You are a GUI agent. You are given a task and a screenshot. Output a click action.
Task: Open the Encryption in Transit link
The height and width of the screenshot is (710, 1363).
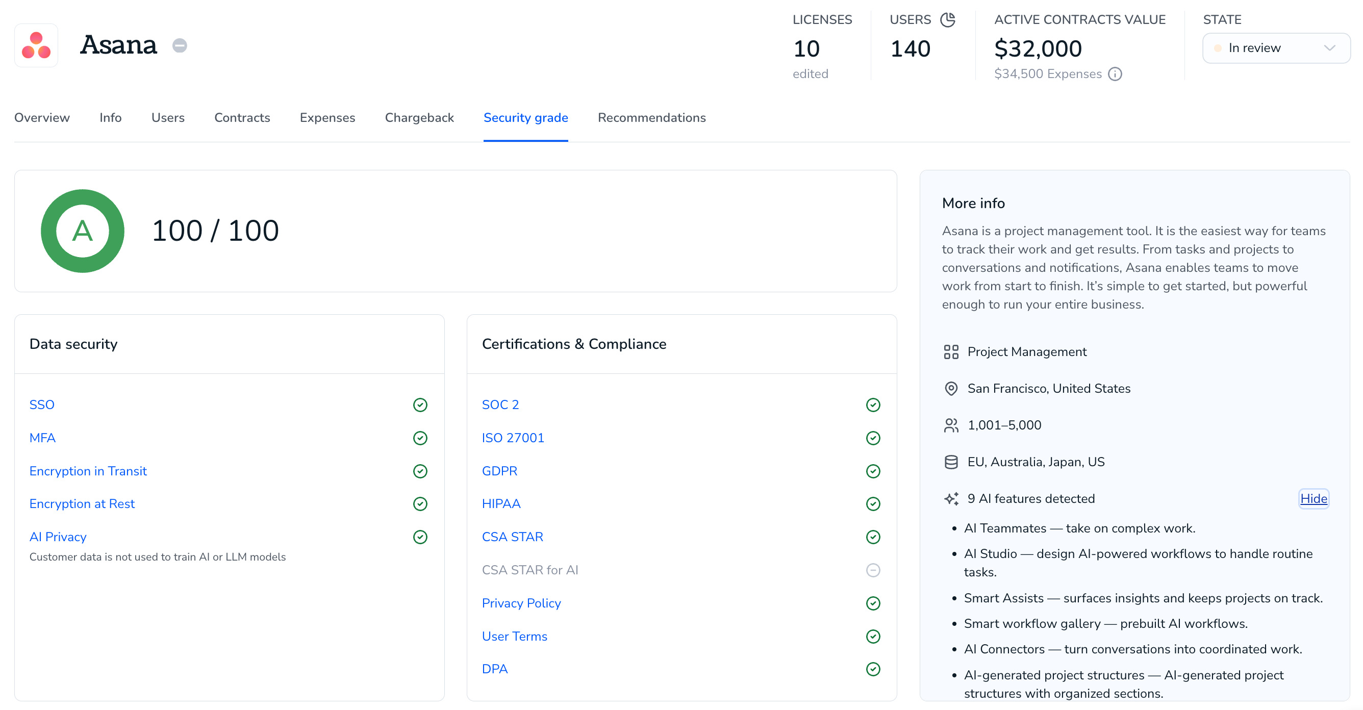88,471
